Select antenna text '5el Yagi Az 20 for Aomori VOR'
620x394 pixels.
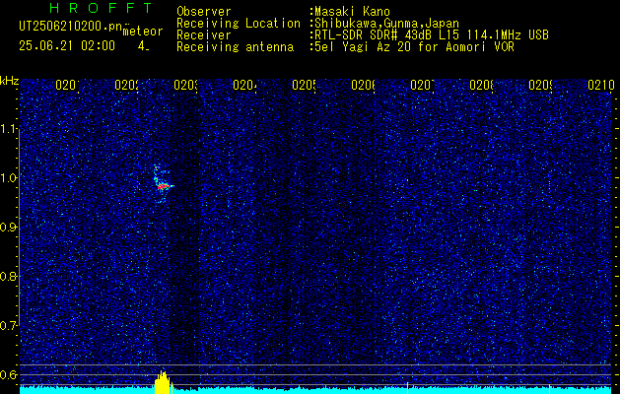pyautogui.click(x=414, y=47)
